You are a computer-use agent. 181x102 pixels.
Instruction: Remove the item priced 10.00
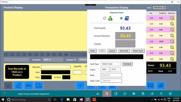click(172, 41)
